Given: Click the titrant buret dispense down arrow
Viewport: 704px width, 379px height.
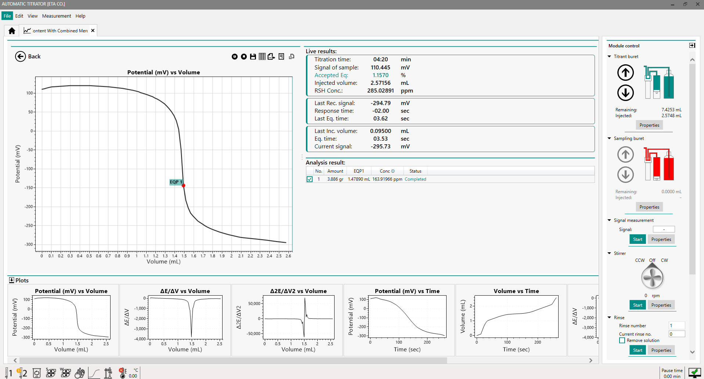Looking at the screenshot, I should point(625,93).
